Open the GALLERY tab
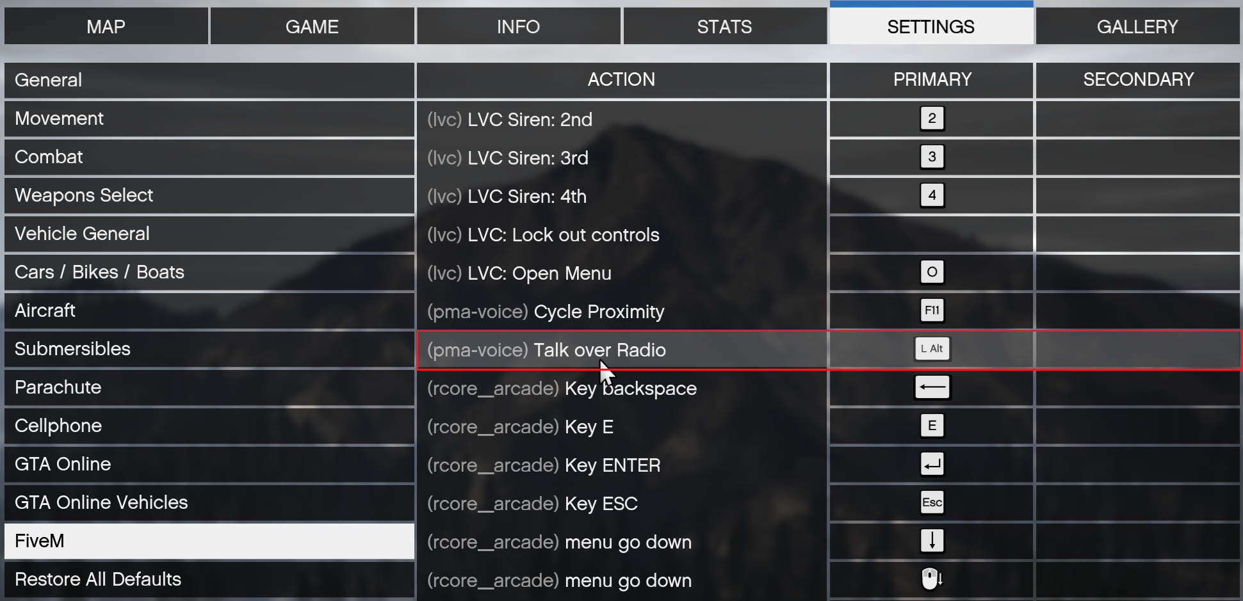This screenshot has width=1243, height=601. pos(1137,27)
